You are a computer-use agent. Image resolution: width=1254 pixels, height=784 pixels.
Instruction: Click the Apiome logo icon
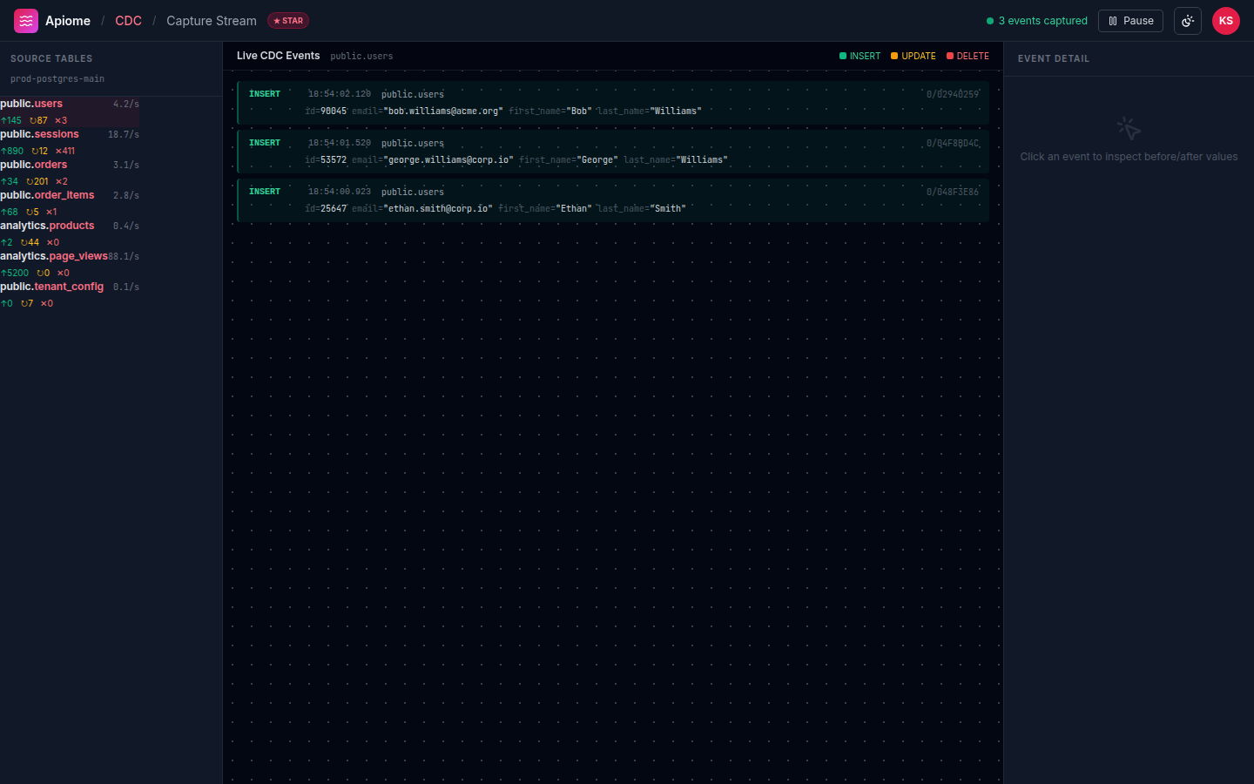click(x=26, y=21)
